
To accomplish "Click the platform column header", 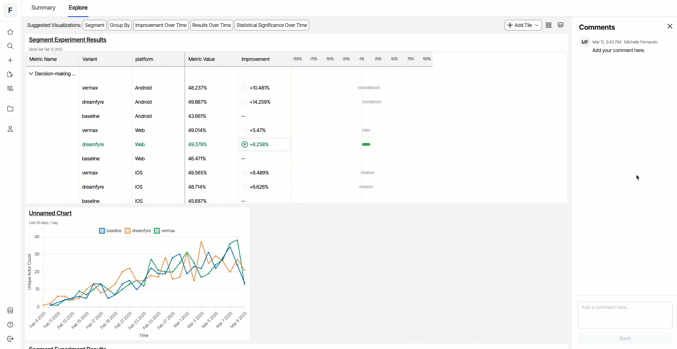I will point(158,59).
